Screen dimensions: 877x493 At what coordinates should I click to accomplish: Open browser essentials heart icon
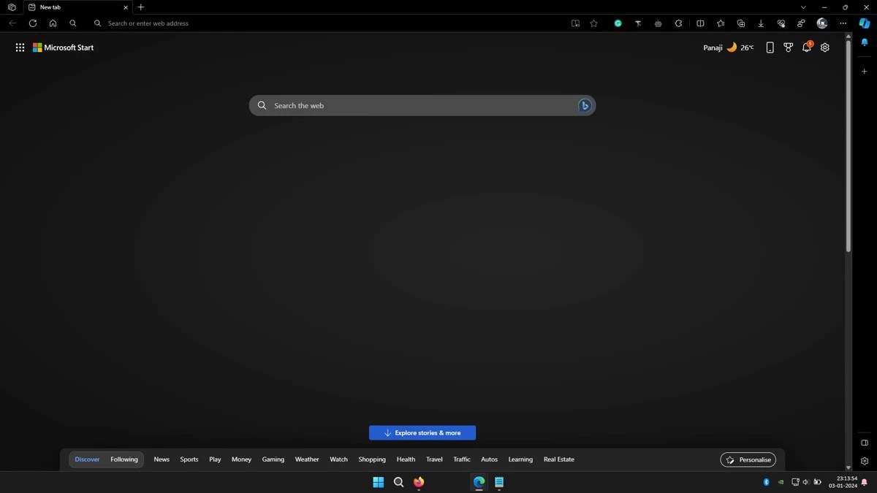[781, 23]
